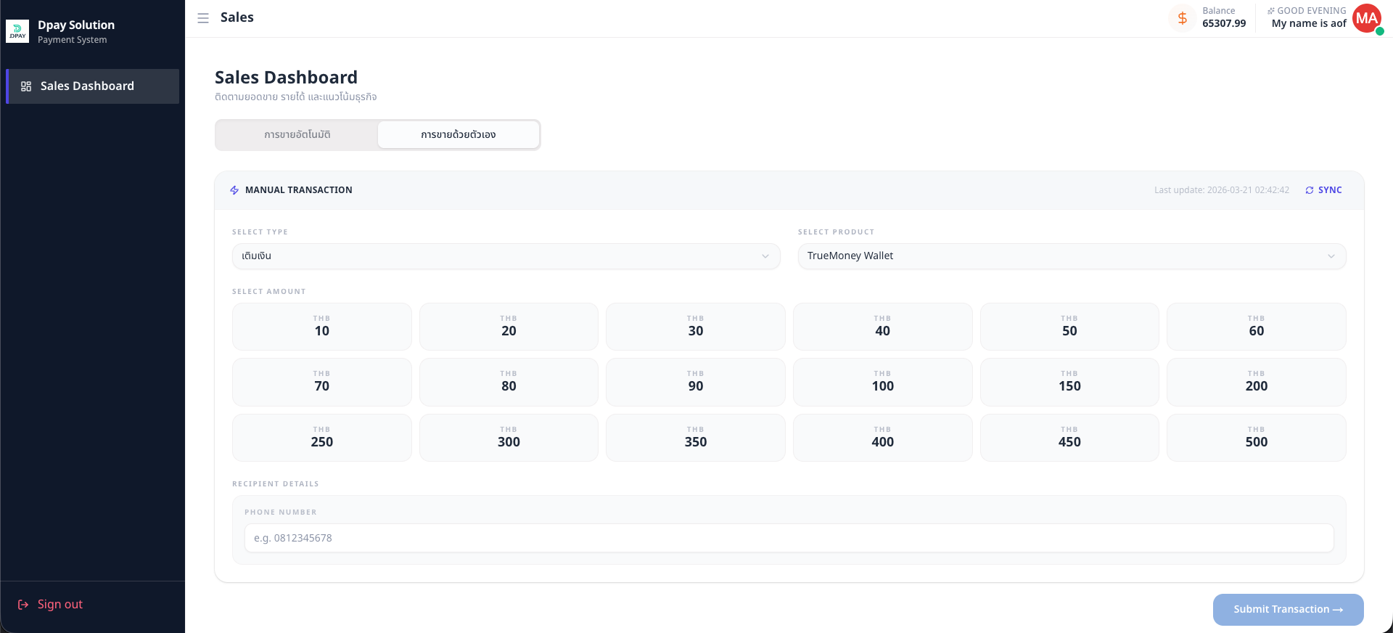The height and width of the screenshot is (633, 1393).
Task: Select the THB 20 amount
Action: [x=509, y=327]
